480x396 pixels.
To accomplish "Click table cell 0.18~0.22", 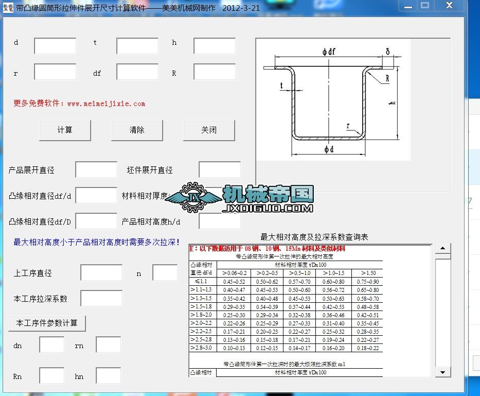I will [368, 348].
